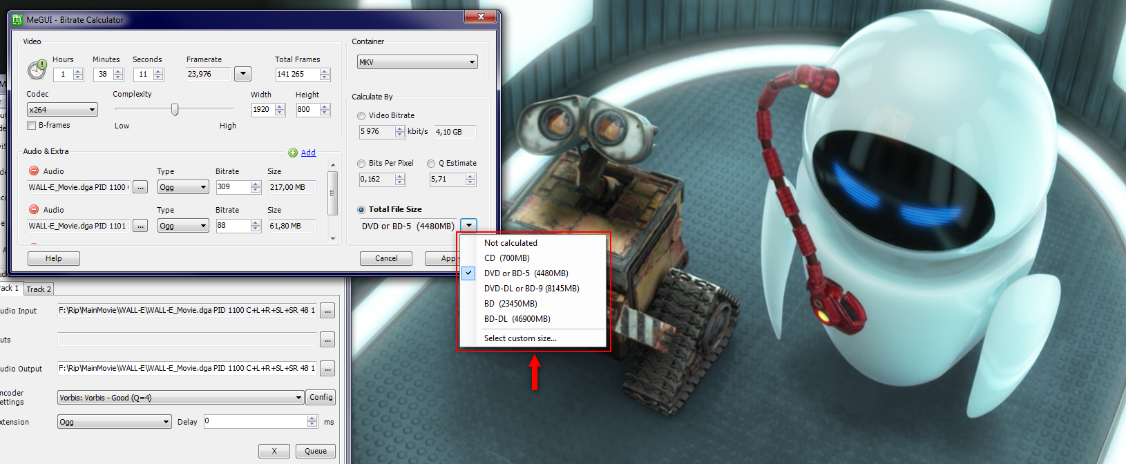Remove the first audio track via red minus icon
The image size is (1126, 464).
(x=33, y=171)
